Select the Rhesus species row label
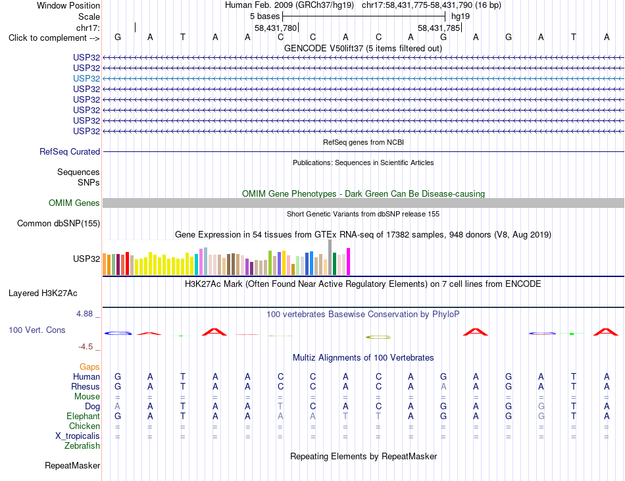Screen dimensions: 625x481 click(x=86, y=386)
